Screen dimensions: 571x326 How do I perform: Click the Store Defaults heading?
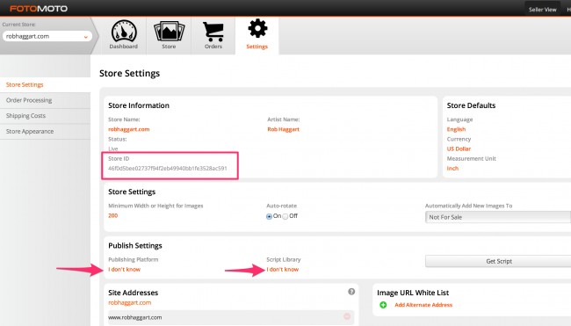point(471,105)
